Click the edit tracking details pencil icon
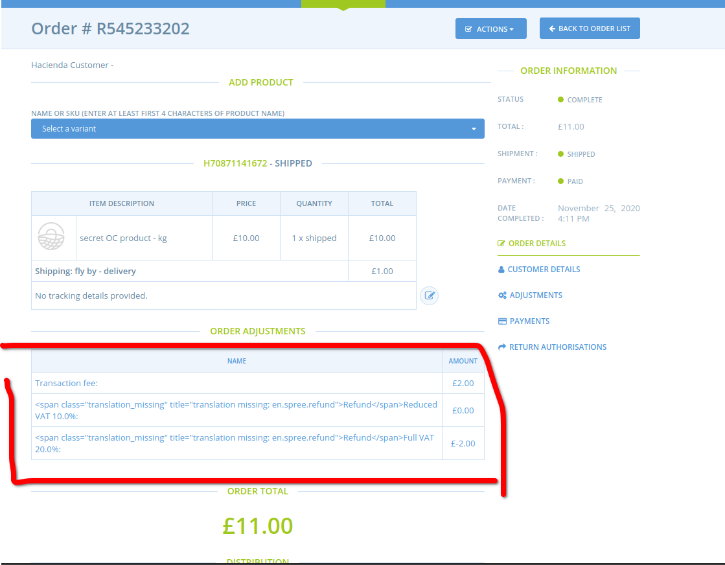Image resolution: width=725 pixels, height=565 pixels. point(429,295)
